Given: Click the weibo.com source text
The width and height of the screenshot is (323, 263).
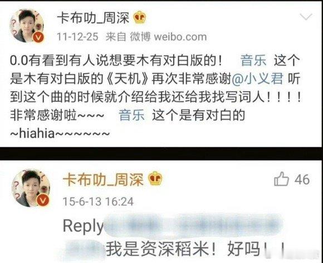Looking at the screenshot, I should click(x=180, y=37).
